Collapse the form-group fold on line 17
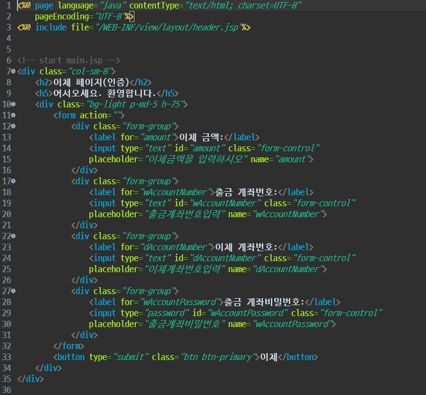The image size is (426, 395). pos(13,181)
